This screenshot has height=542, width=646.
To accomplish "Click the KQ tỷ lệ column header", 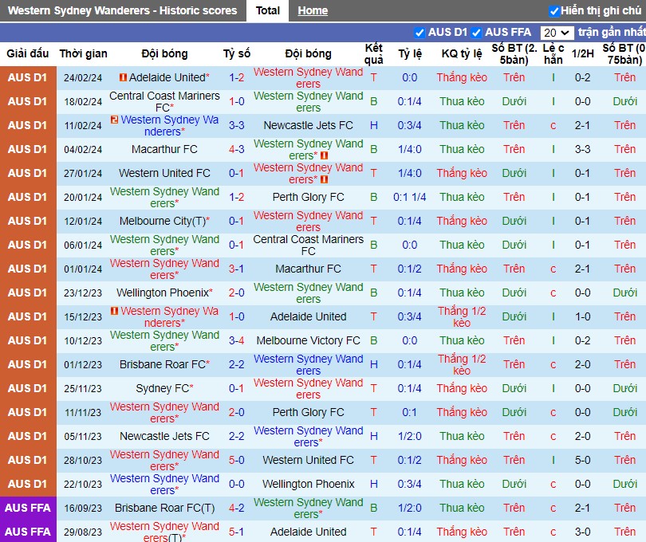I will [462, 53].
